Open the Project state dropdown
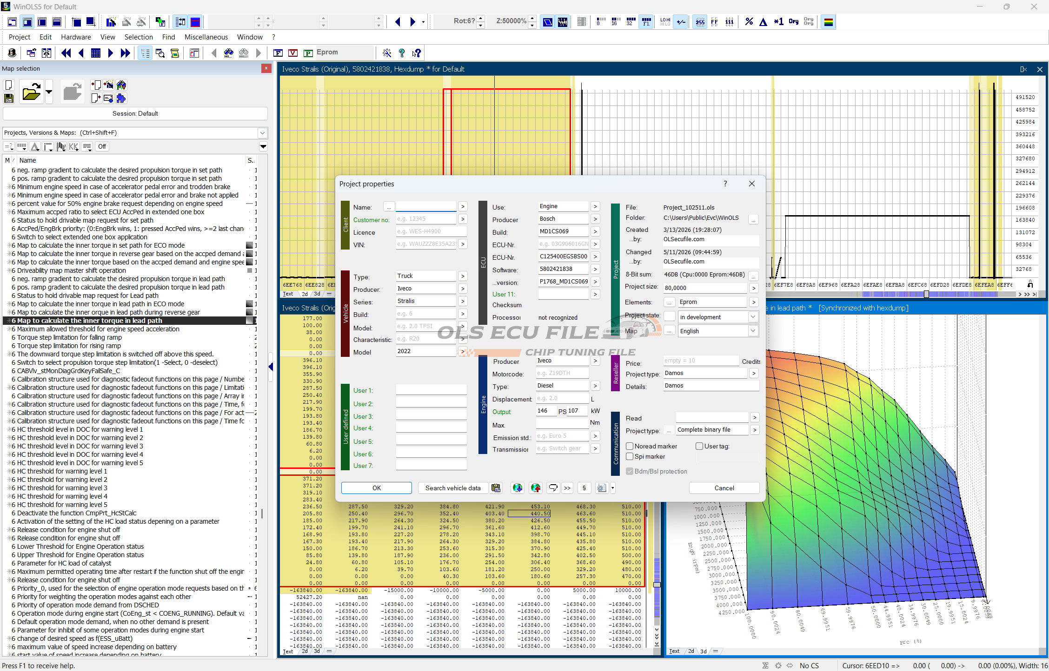The width and height of the screenshot is (1049, 671). 753,317
